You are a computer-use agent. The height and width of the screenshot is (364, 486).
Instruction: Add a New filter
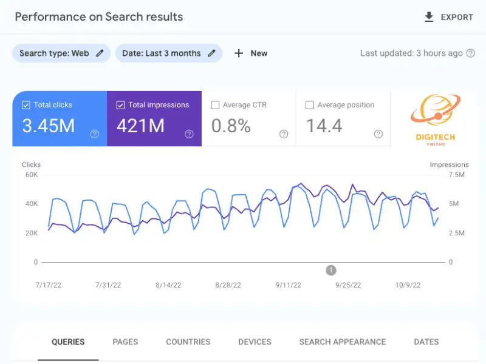pos(251,53)
